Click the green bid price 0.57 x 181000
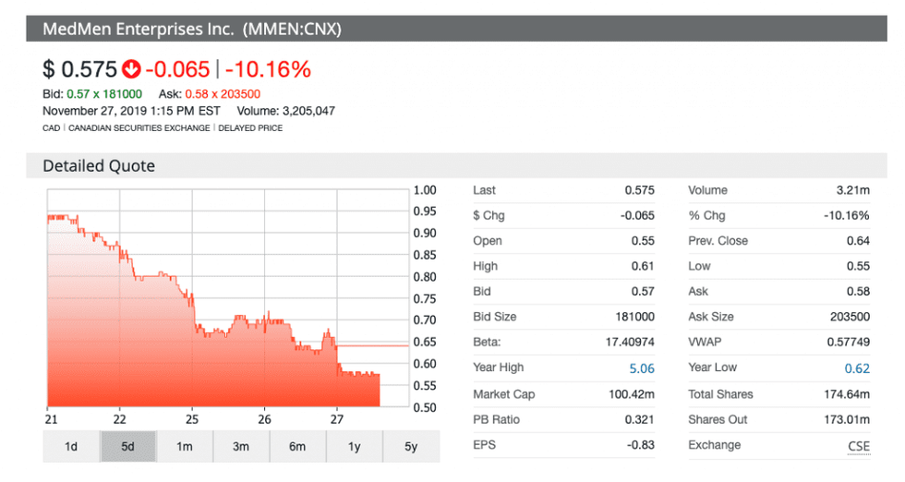Screen dimensions: 905x482 pos(104,94)
